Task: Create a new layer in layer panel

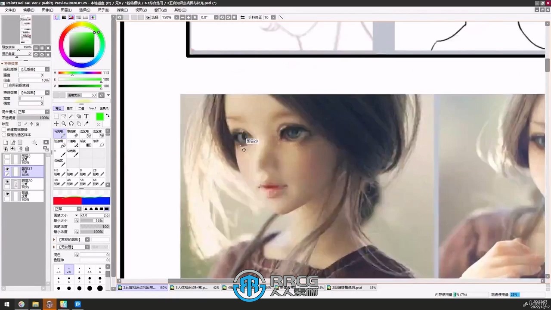Action: [x=6, y=143]
